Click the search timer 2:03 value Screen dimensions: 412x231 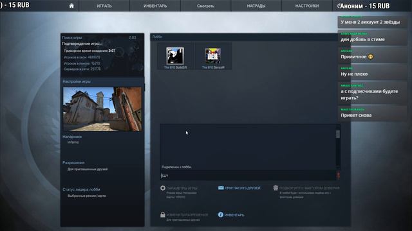[x=133, y=38]
